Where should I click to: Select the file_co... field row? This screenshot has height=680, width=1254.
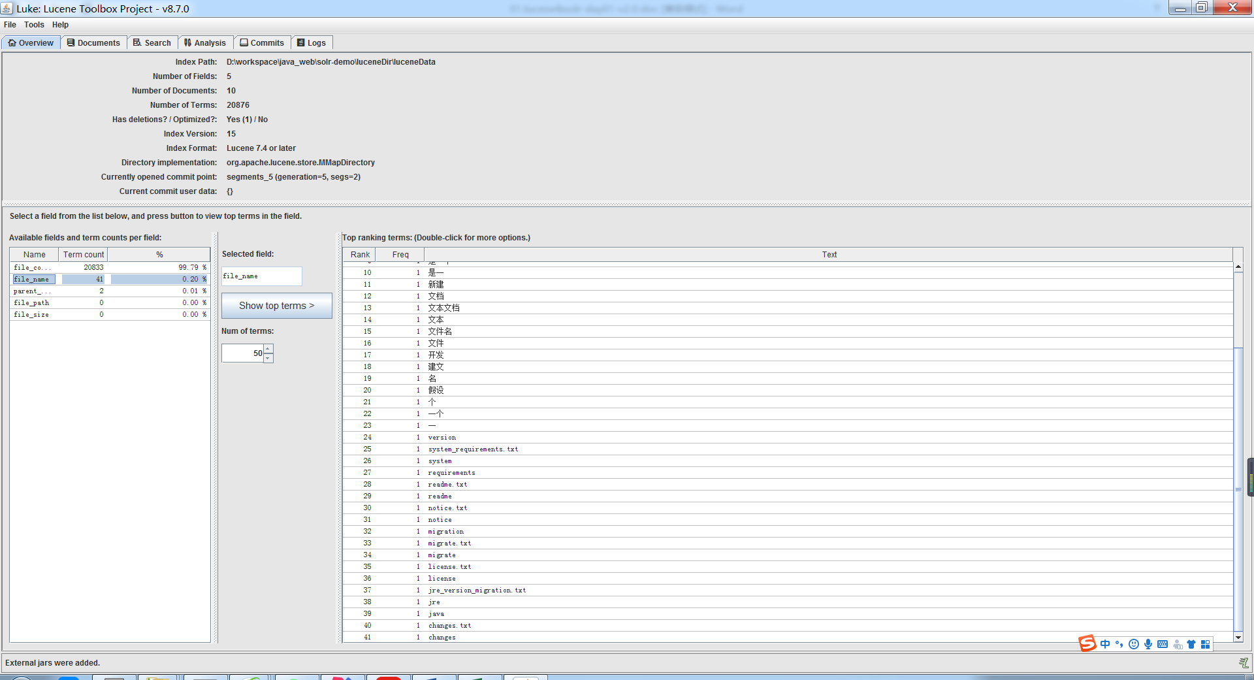point(110,268)
